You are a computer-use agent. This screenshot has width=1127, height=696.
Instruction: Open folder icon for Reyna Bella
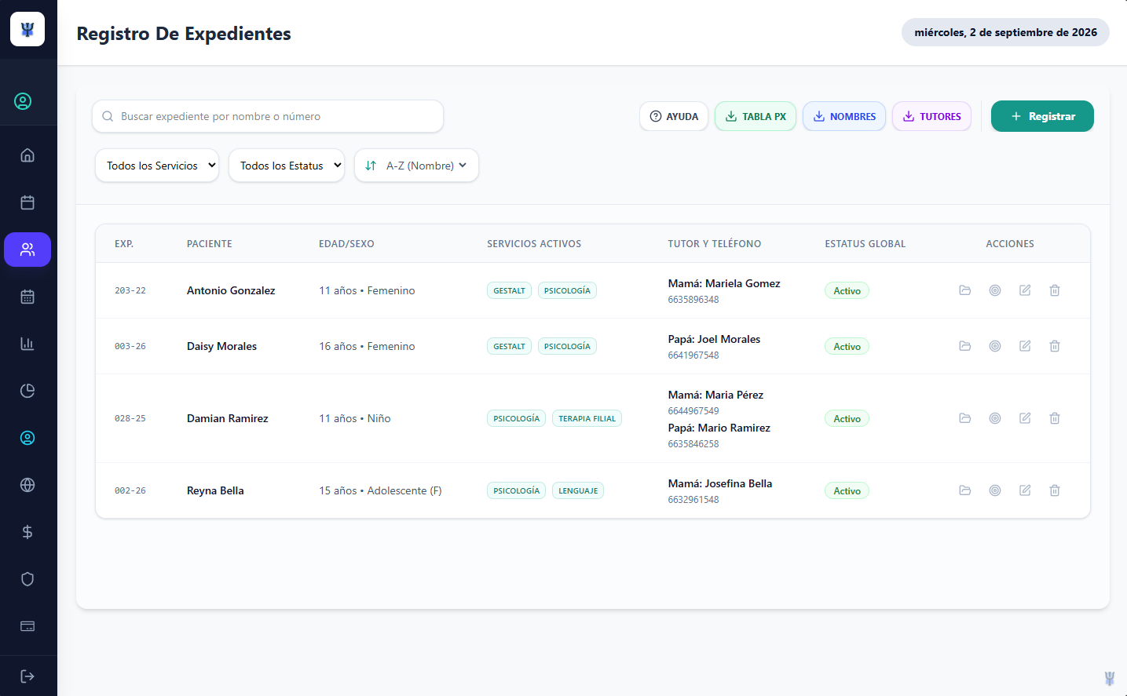[x=965, y=490]
